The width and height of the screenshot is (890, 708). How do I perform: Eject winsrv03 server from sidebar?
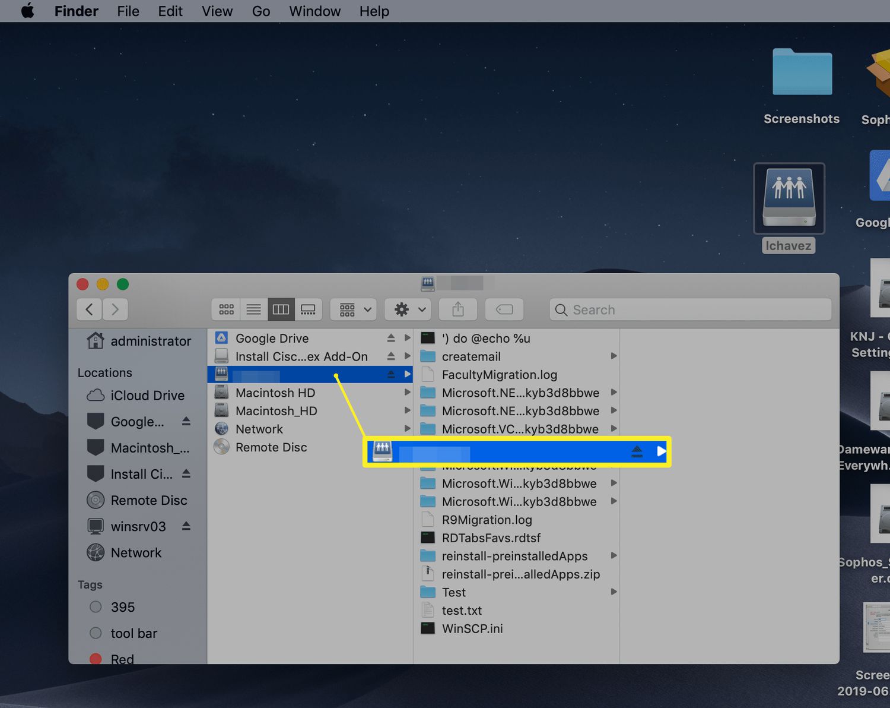click(186, 526)
